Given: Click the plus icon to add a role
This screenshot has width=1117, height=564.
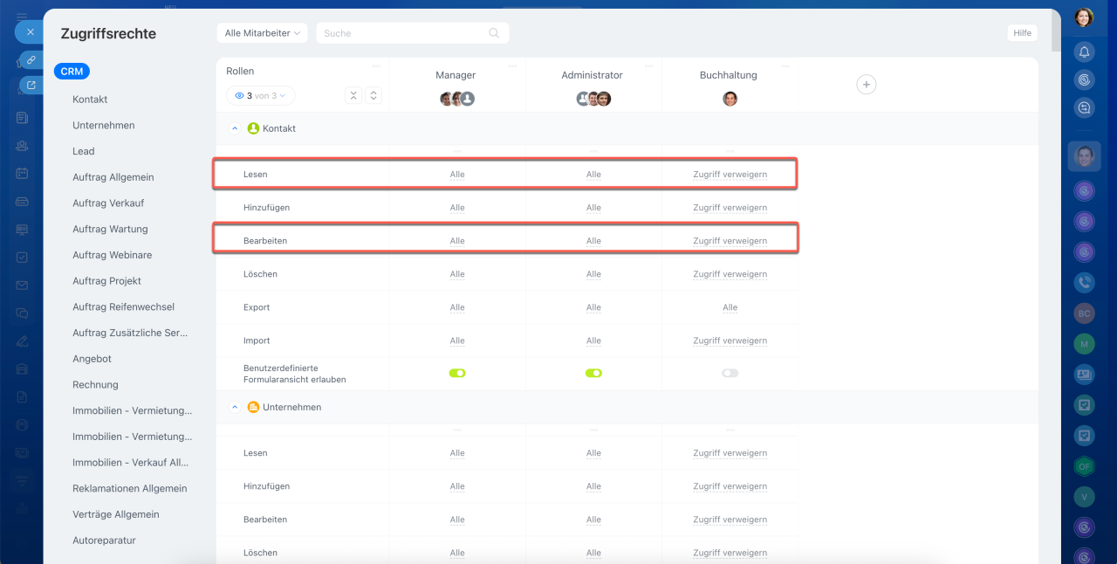Looking at the screenshot, I should [x=866, y=85].
